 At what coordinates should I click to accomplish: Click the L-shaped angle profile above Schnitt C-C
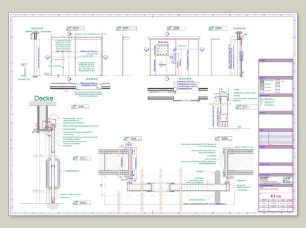point(24,72)
